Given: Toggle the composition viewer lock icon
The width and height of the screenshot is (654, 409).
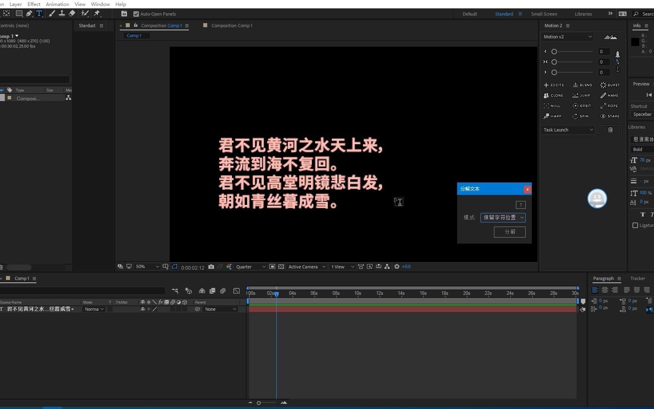Looking at the screenshot, I should [136, 25].
